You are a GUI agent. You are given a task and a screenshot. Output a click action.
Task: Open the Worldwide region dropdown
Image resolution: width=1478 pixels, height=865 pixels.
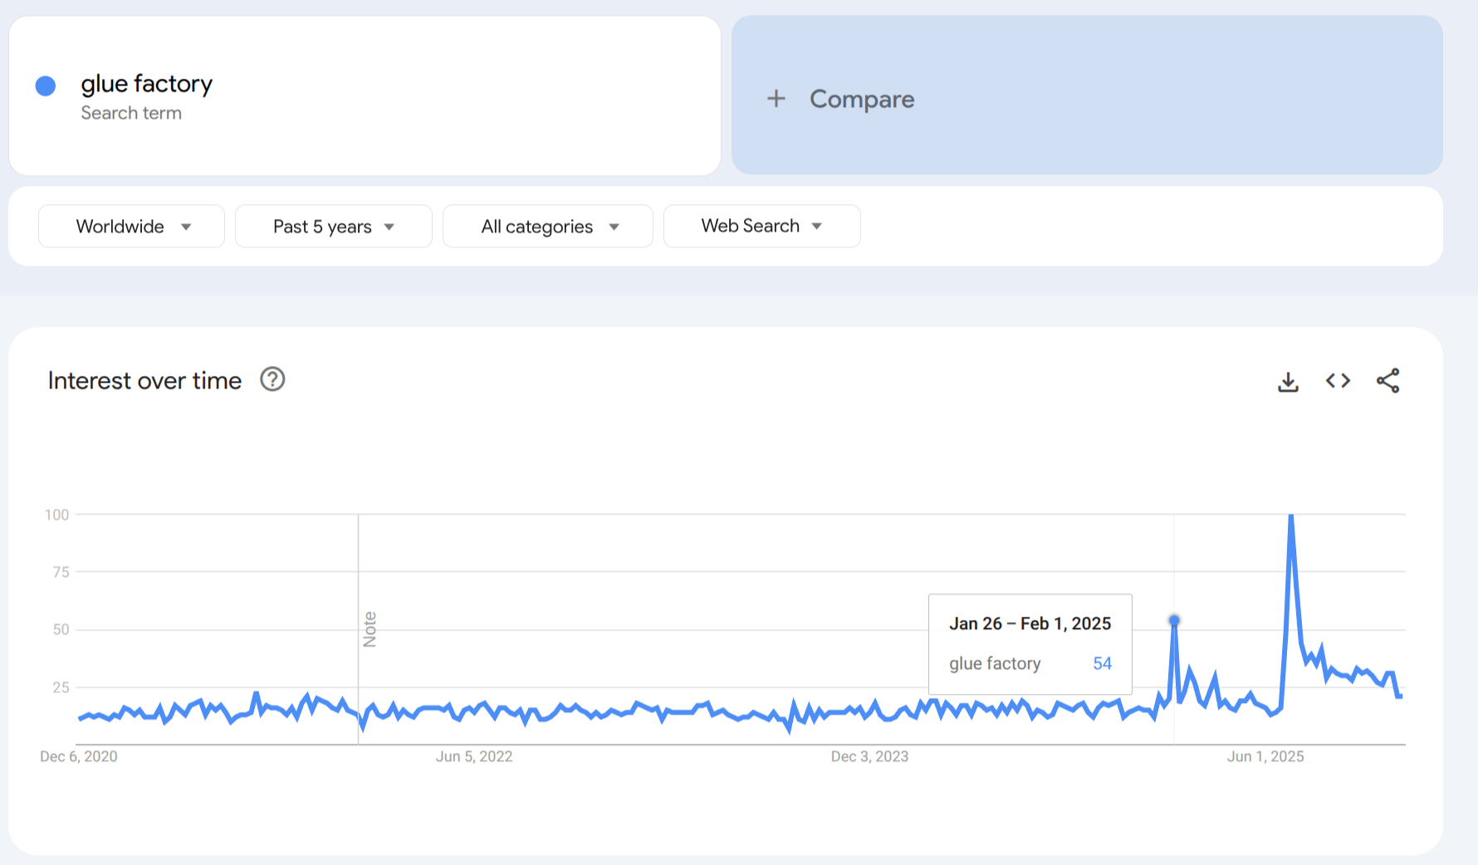(131, 227)
